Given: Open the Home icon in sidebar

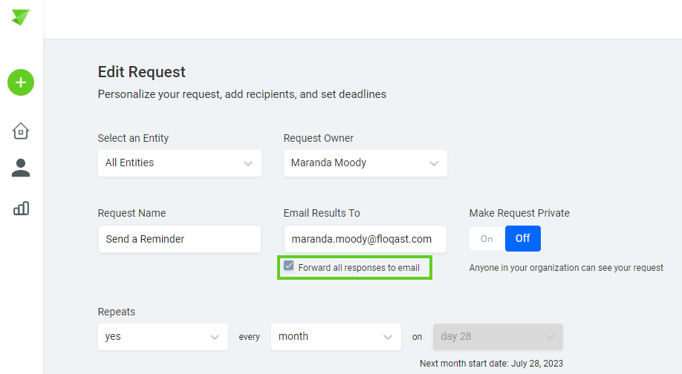Looking at the screenshot, I should tap(21, 131).
